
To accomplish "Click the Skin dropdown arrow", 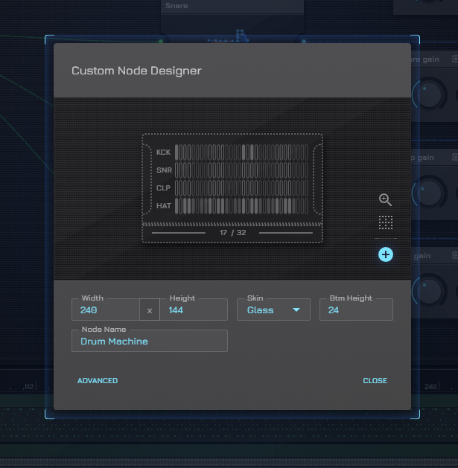I will (x=297, y=310).
